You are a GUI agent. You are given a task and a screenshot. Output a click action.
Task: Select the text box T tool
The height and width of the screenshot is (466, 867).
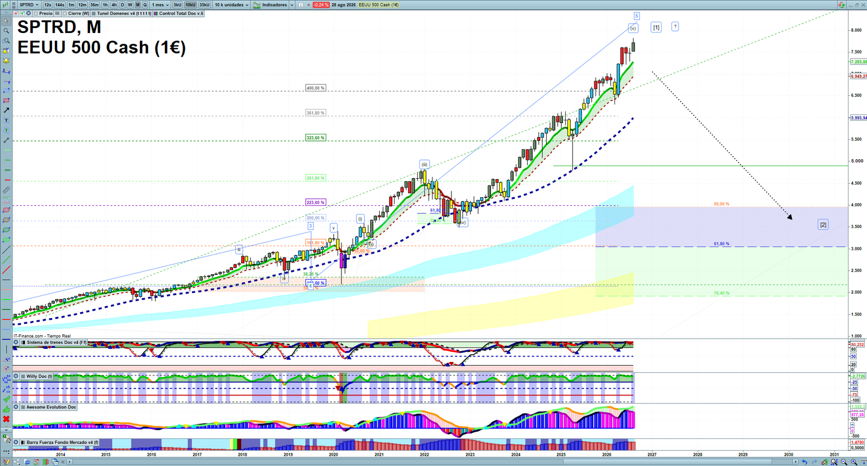pyautogui.click(x=7, y=120)
